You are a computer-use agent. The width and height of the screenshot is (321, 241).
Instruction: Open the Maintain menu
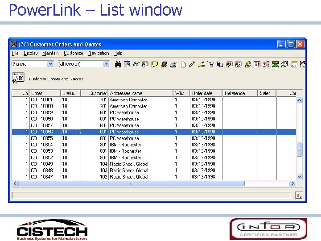click(50, 53)
